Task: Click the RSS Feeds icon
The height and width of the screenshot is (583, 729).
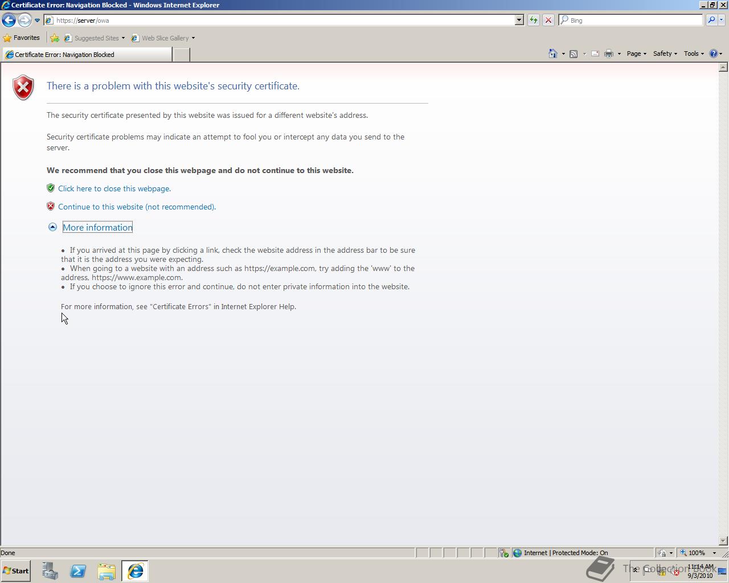Action: (574, 54)
